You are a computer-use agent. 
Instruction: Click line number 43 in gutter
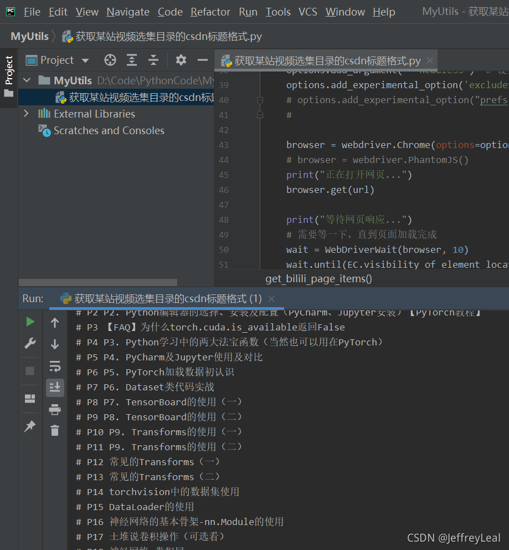pos(224,145)
